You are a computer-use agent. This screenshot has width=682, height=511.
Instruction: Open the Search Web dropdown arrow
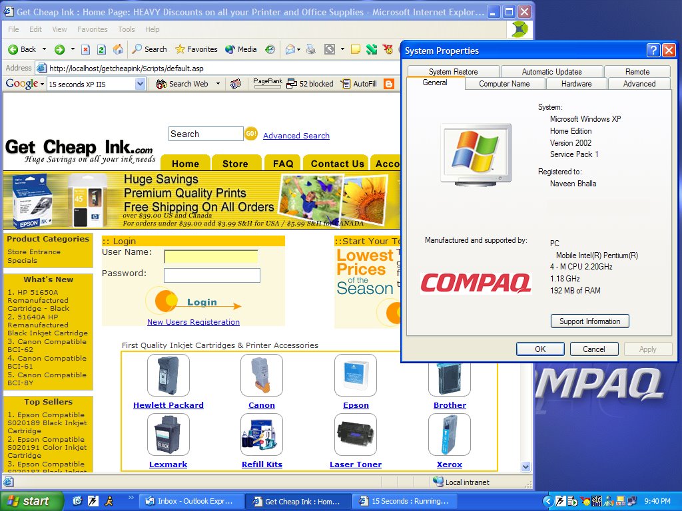click(218, 84)
